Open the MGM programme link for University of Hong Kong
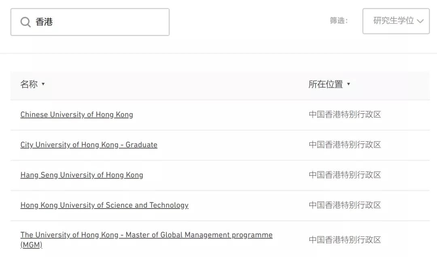 [146, 235]
